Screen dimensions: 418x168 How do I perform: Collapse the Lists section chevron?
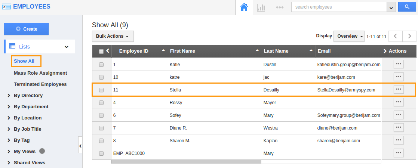[x=67, y=47]
